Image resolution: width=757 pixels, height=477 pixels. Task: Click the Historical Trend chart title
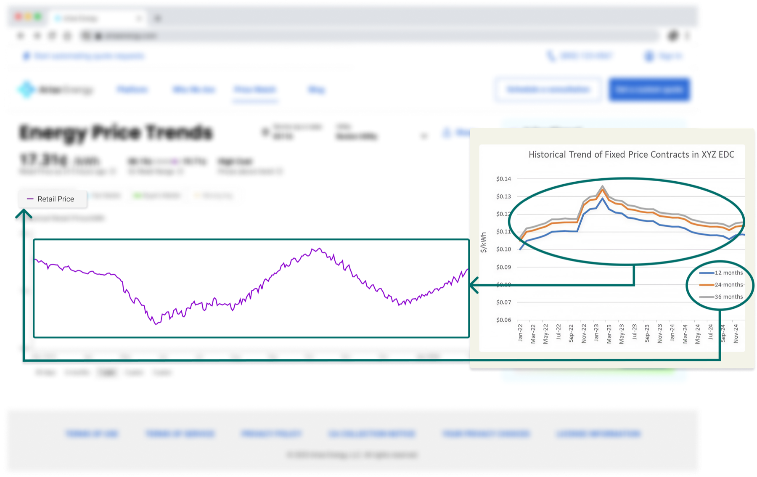coord(631,154)
